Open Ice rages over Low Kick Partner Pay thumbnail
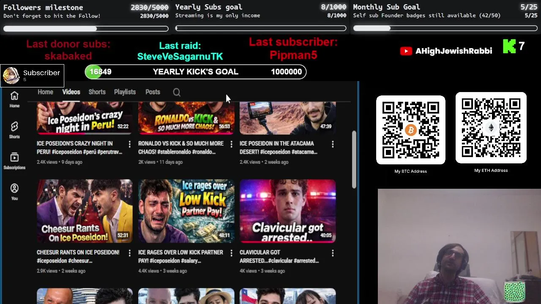 [186, 211]
